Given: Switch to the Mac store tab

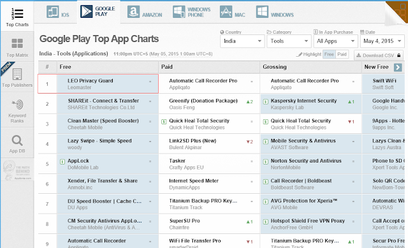Looking at the screenshot, I should [232, 12].
